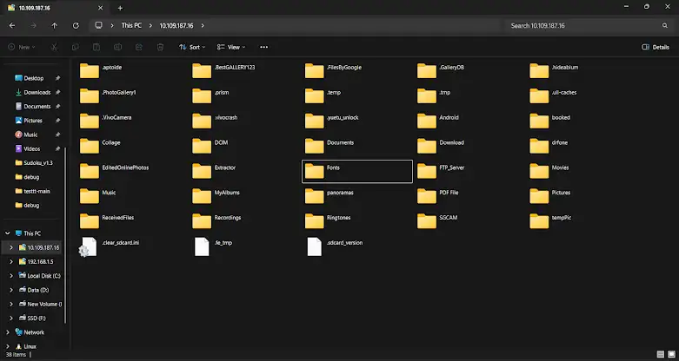
Task: Select the Movies folder
Action: click(x=549, y=171)
